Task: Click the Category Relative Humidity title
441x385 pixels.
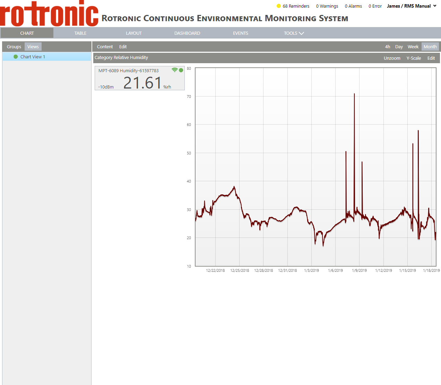Action: pyautogui.click(x=121, y=58)
